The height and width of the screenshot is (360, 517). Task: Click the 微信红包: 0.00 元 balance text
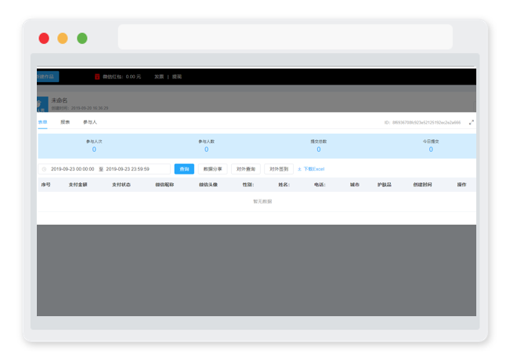121,77
